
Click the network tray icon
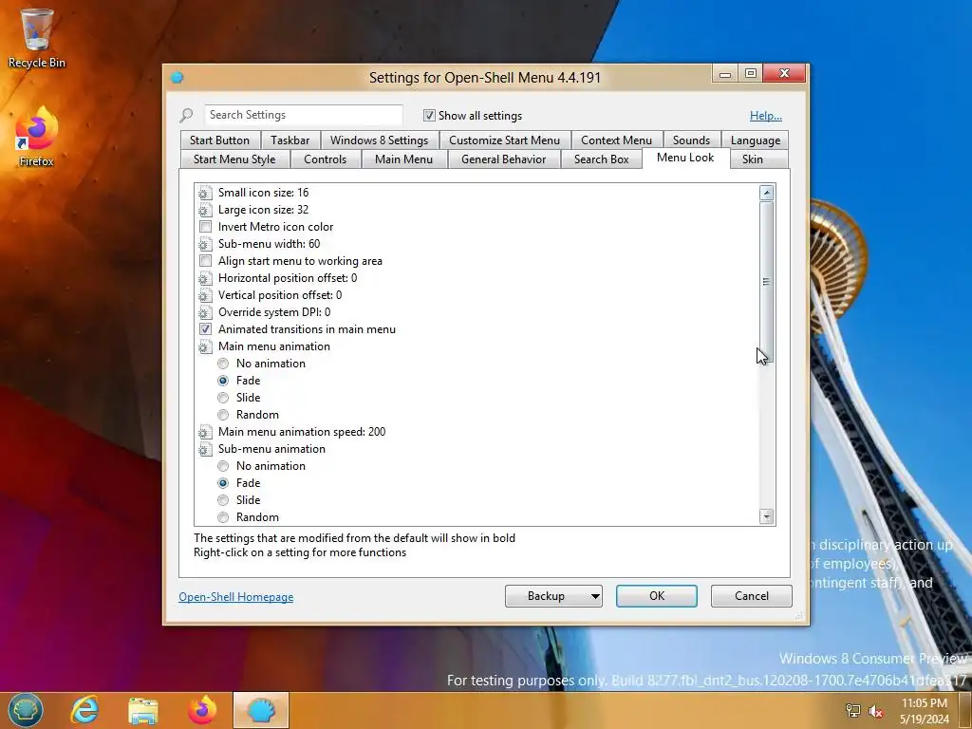pos(853,711)
